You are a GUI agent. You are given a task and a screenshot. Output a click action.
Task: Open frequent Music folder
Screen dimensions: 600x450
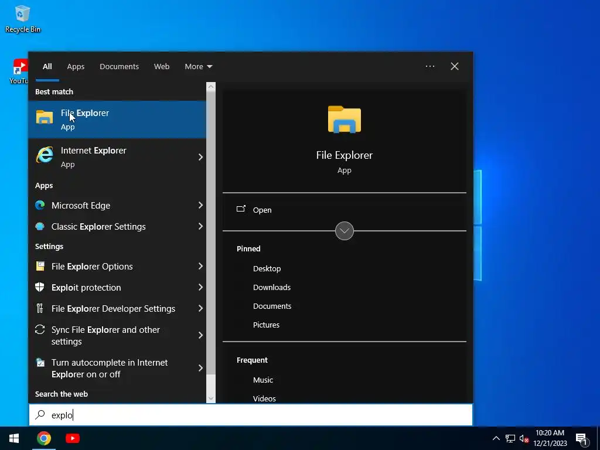pyautogui.click(x=263, y=380)
